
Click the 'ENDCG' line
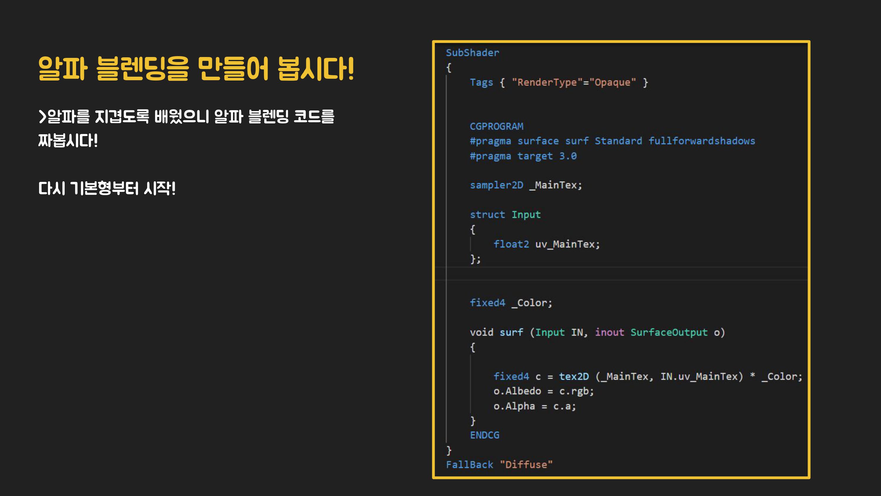click(485, 435)
